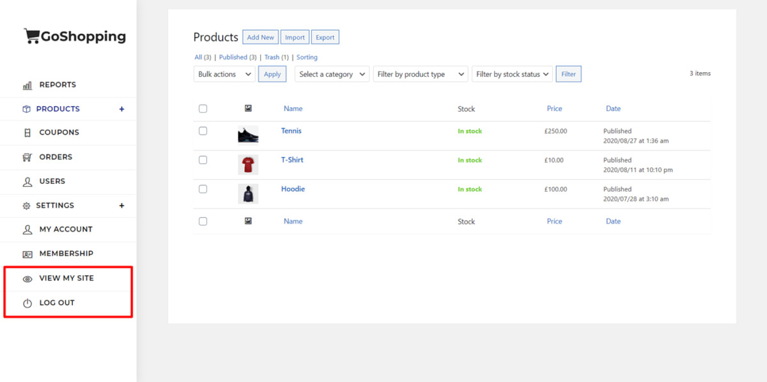
Task: Click the Orders cart icon
Action: pos(27,157)
